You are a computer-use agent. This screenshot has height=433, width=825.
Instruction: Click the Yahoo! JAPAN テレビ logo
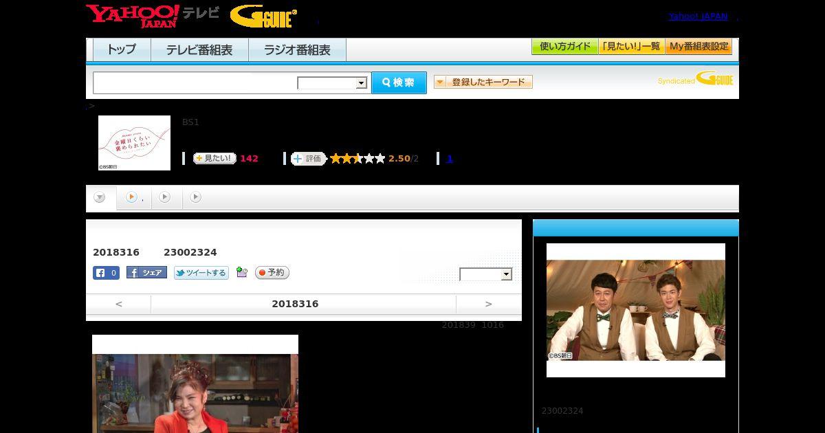[153, 16]
